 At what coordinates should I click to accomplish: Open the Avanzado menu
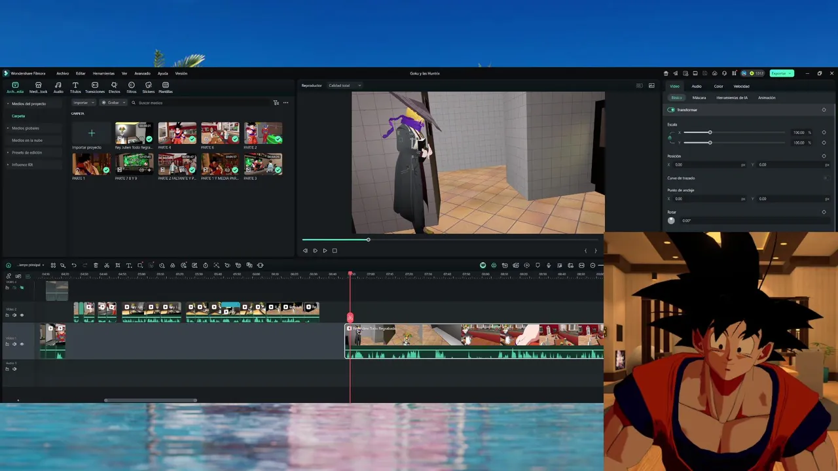(142, 73)
